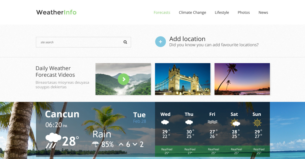Open the Lifestyle menu item
305x159 pixels.
pyautogui.click(x=222, y=12)
